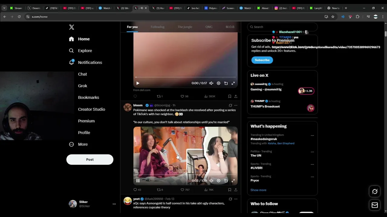The height and width of the screenshot is (217, 387).
Task: Play the dell.com ad video
Action: 138,83
